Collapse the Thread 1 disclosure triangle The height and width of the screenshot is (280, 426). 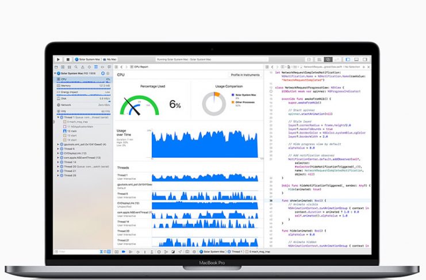(57, 117)
